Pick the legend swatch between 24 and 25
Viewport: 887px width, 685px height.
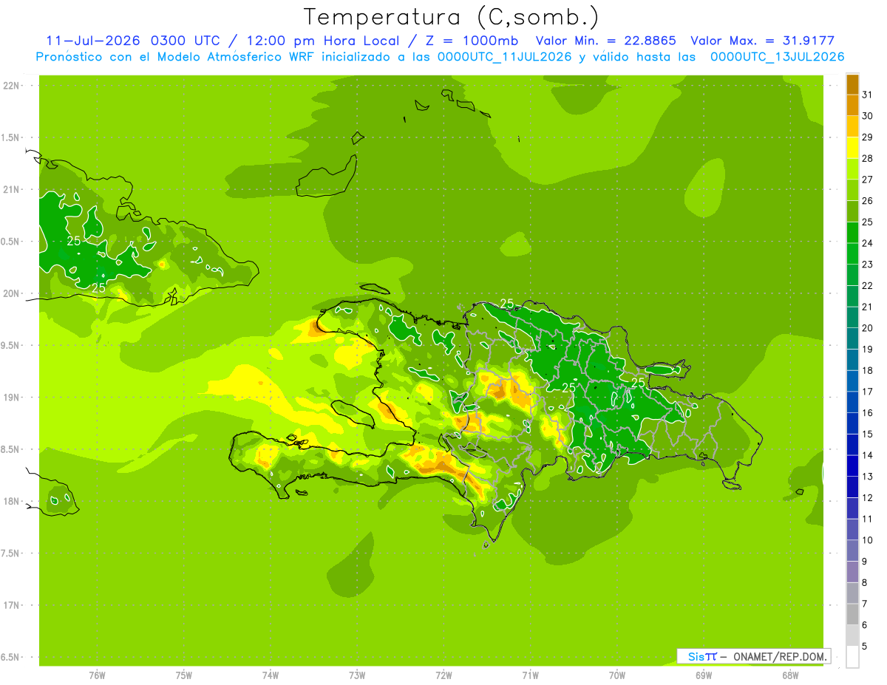click(x=852, y=233)
